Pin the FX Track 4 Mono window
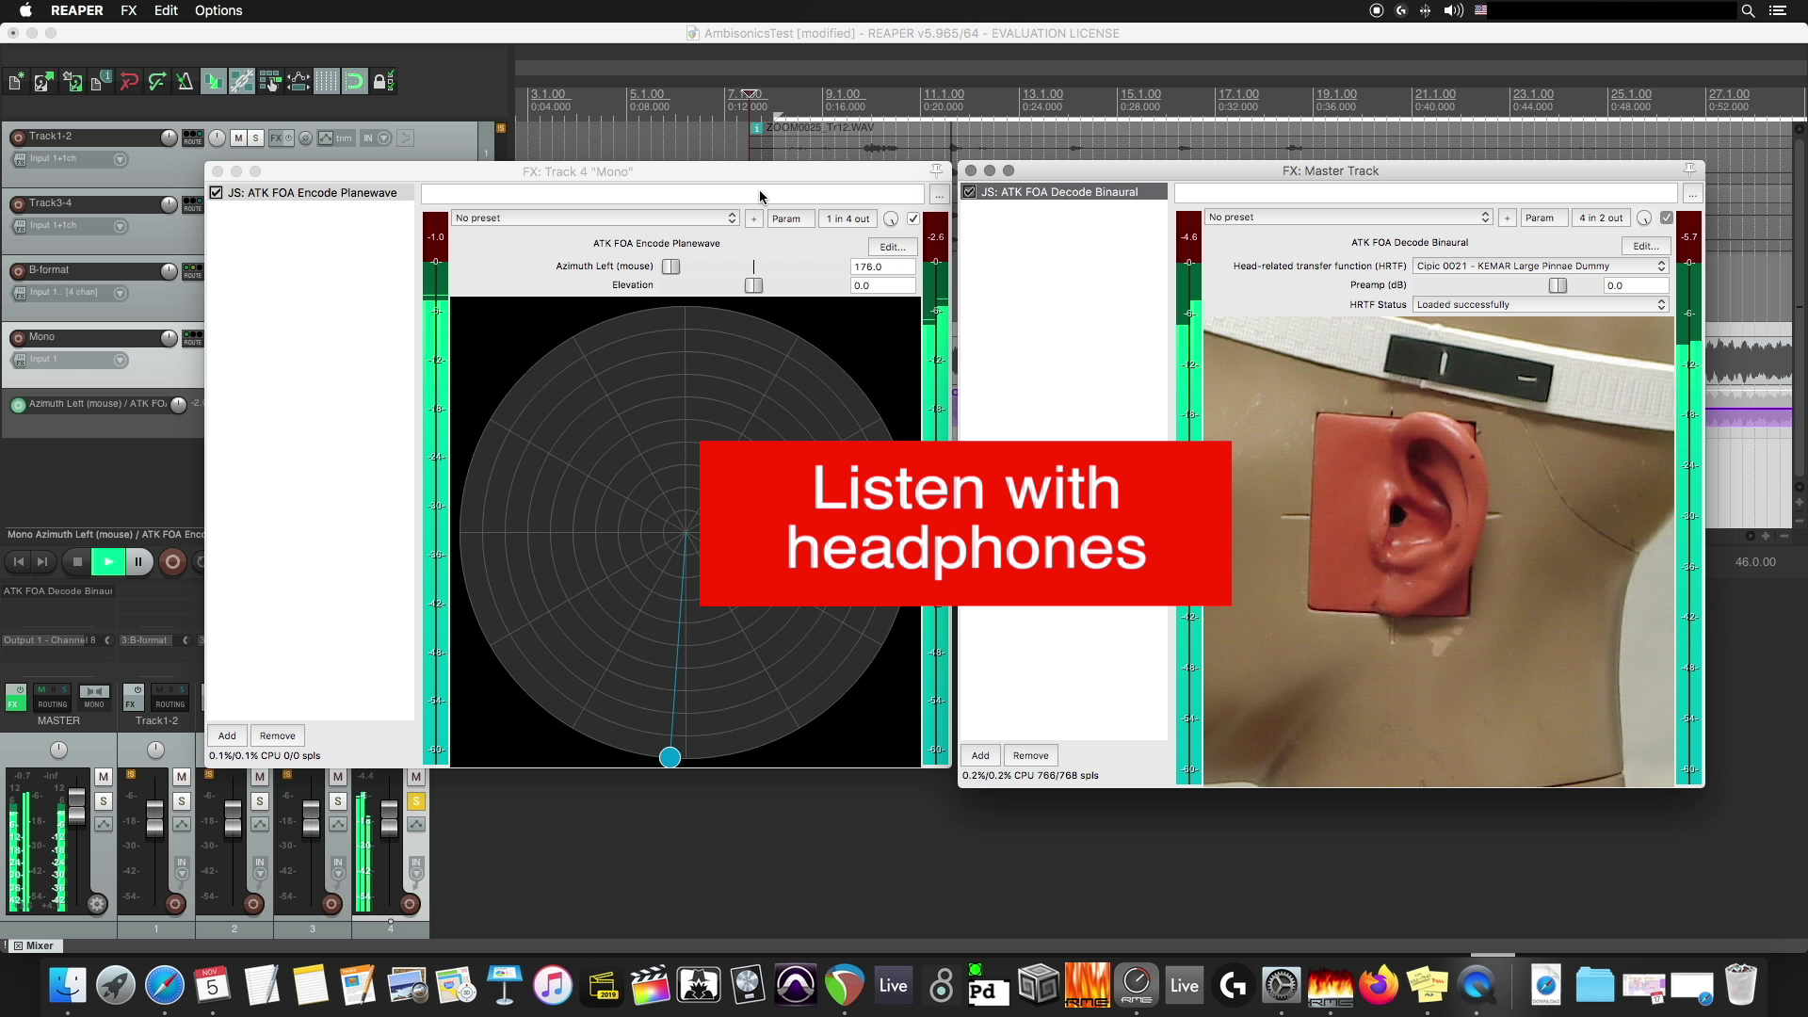 point(936,170)
